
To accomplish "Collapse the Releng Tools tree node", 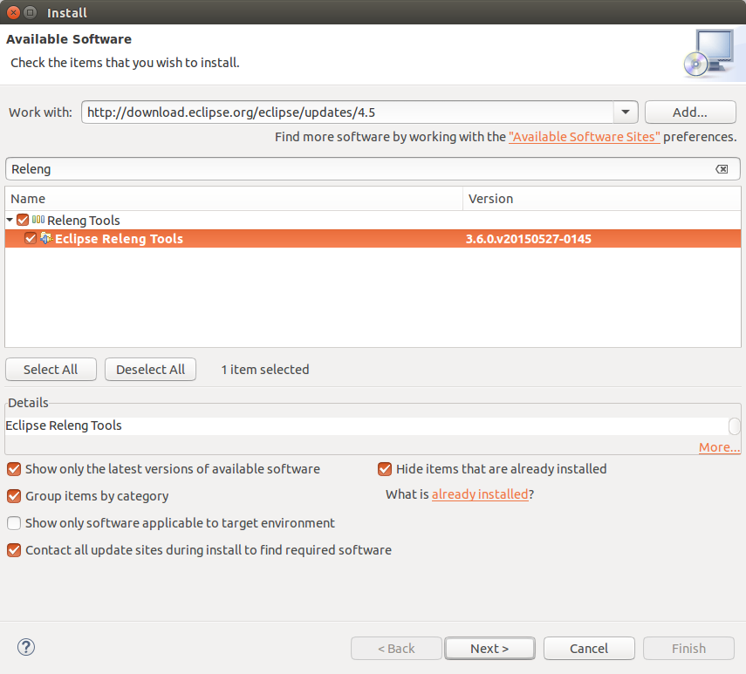I will point(10,220).
